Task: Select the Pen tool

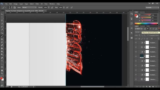Action: (x=2, y=58)
